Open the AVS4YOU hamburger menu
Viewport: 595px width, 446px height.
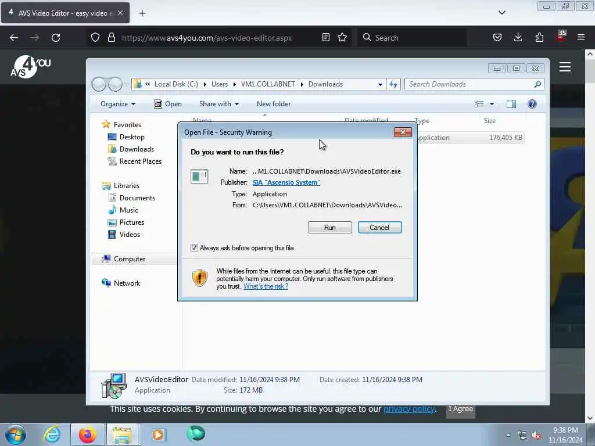[565, 67]
